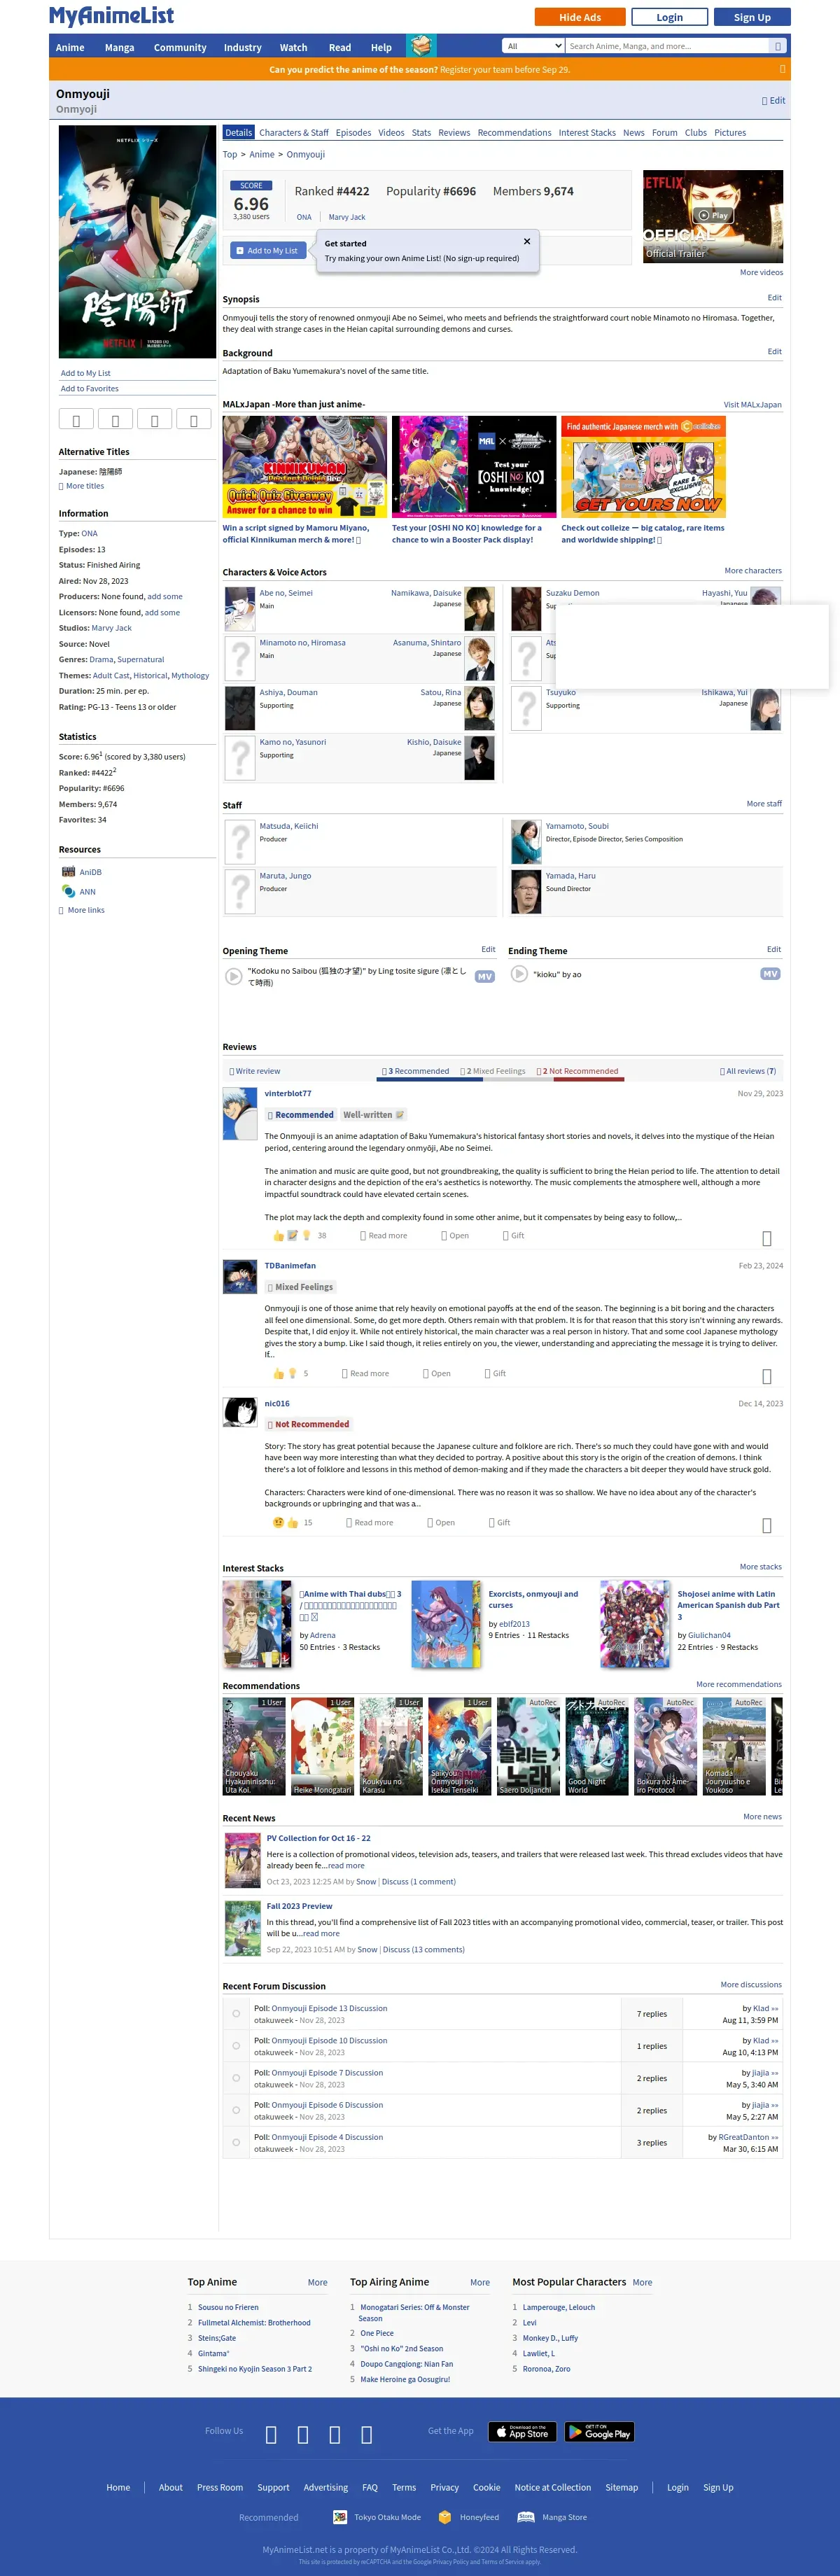The width and height of the screenshot is (840, 2576).
Task: Expand the Fall 2023 Preview 'read more'
Action: tap(321, 1934)
